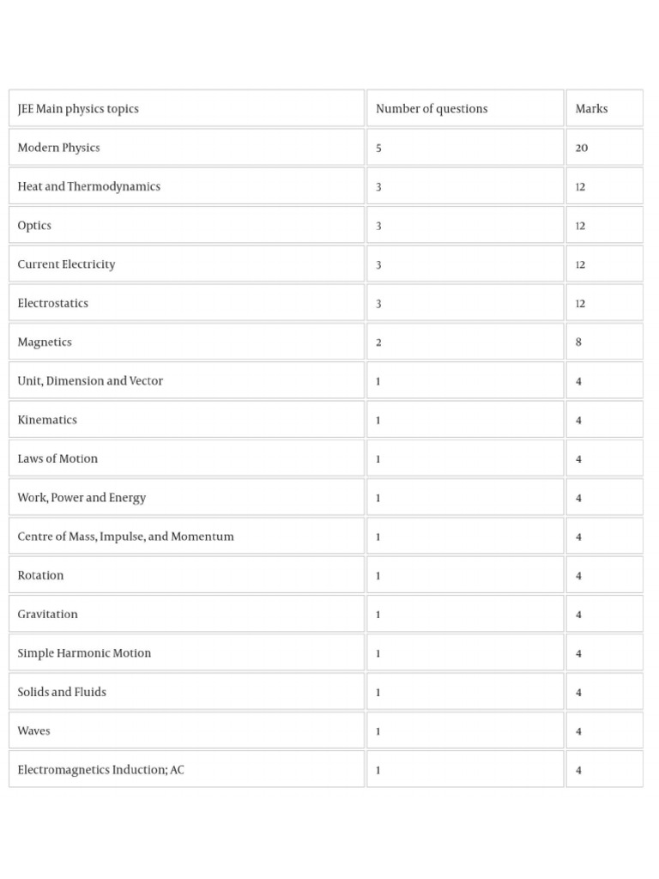The width and height of the screenshot is (659, 879).
Task: Select the 'Laws of Motion' cell
Action: click(186, 458)
